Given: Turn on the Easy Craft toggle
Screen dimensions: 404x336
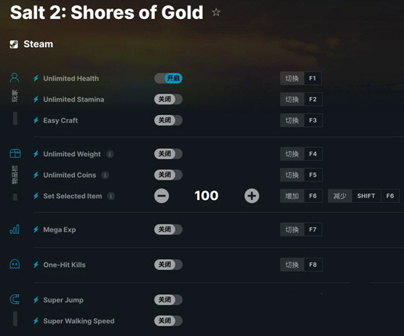Looking at the screenshot, I should (168, 120).
